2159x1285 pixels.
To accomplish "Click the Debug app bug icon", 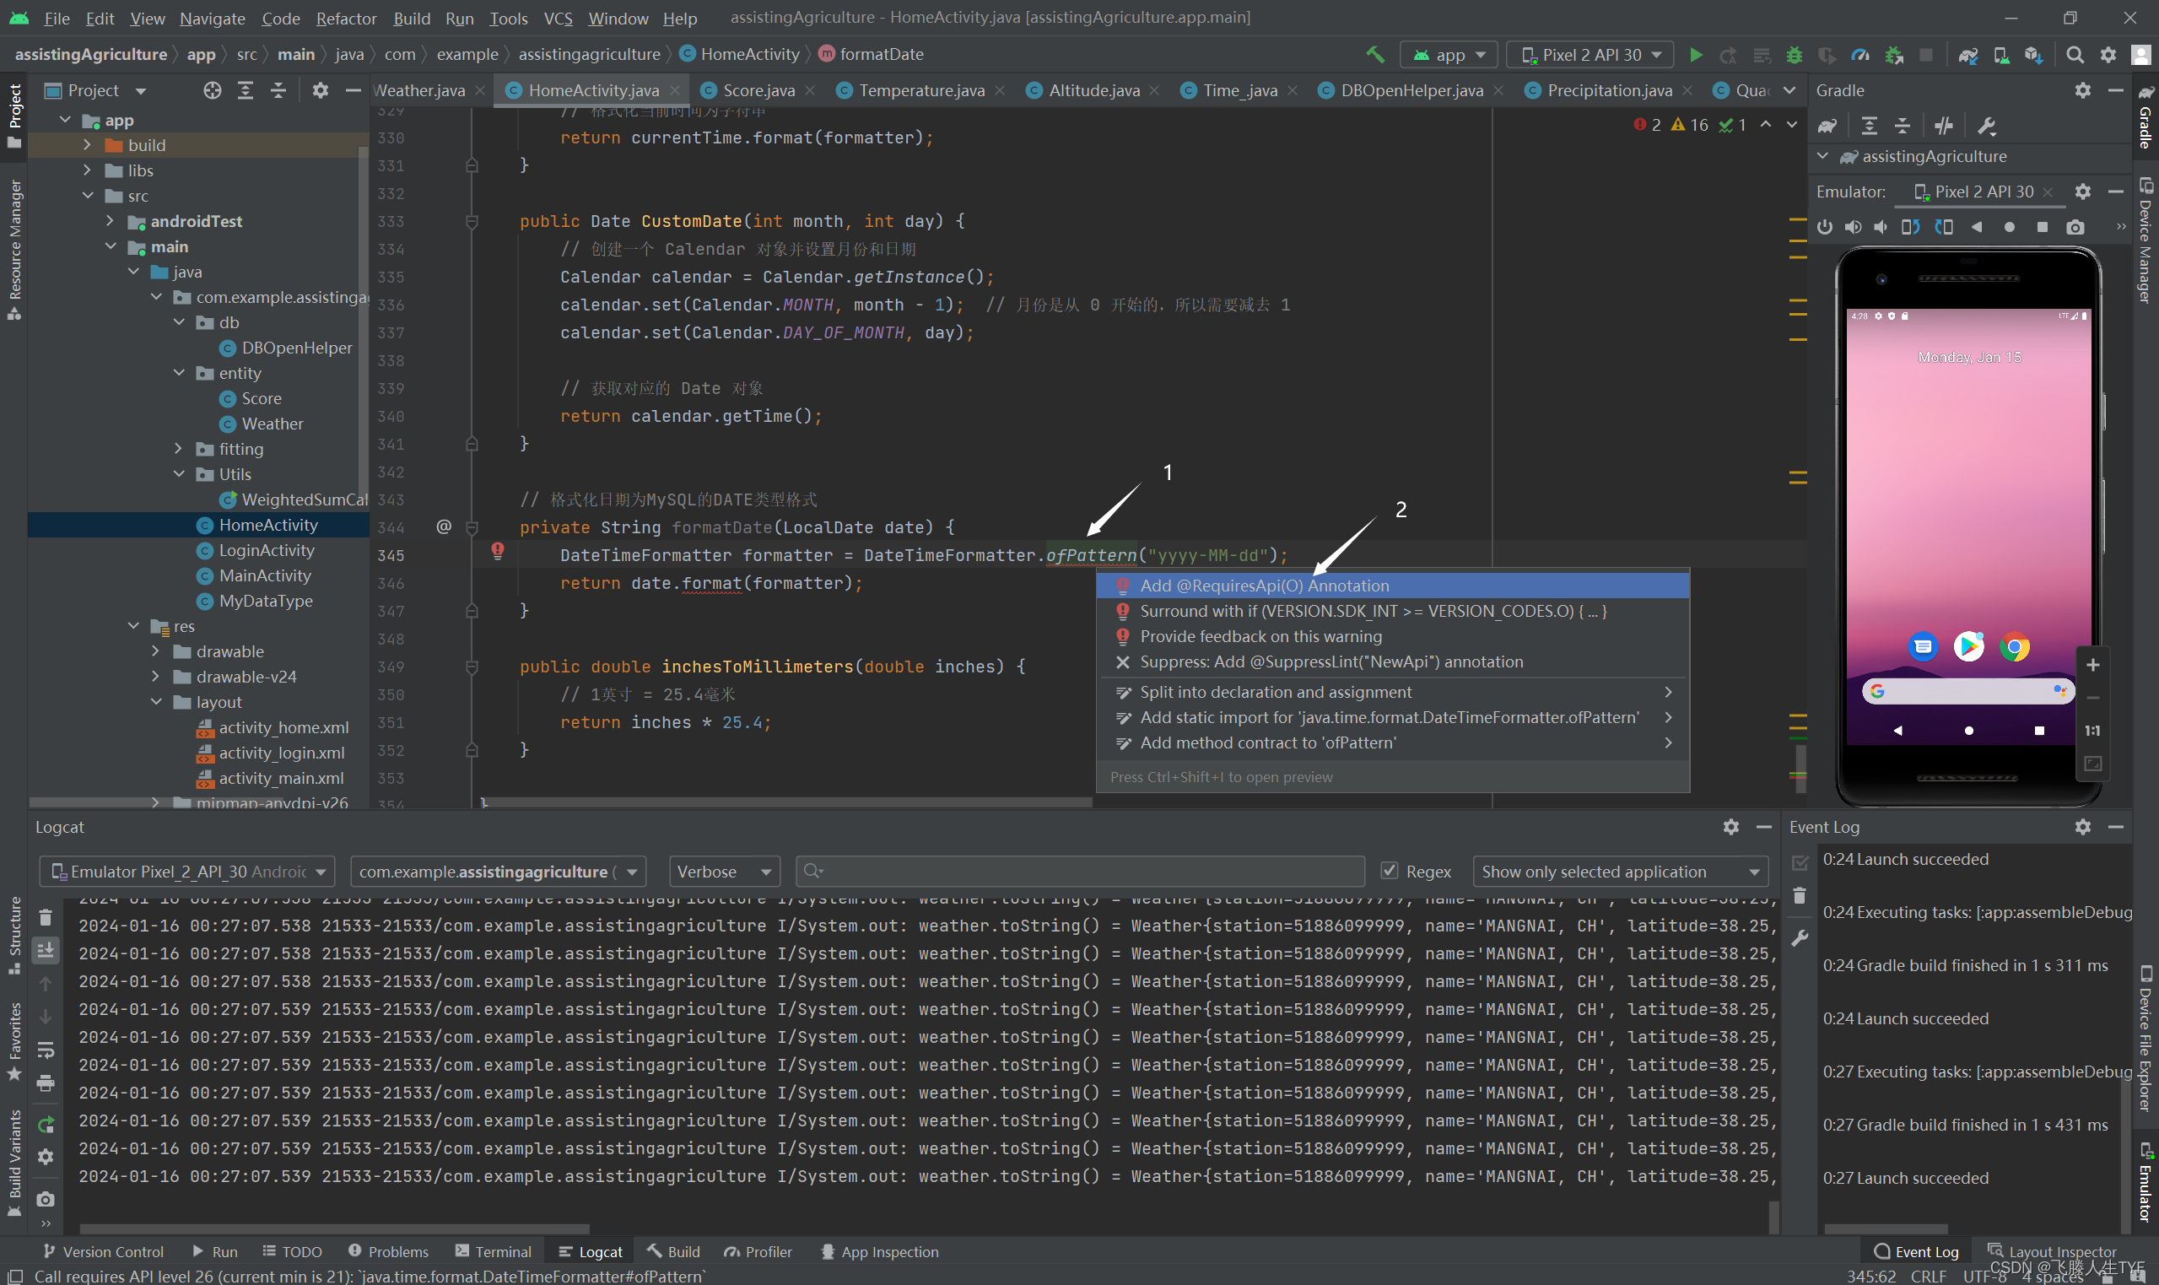I will pos(1794,55).
